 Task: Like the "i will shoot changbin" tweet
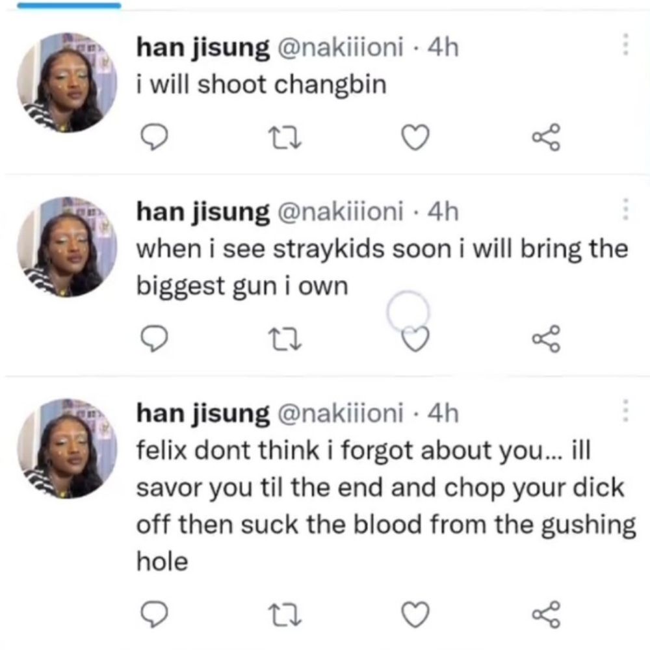pyautogui.click(x=416, y=138)
